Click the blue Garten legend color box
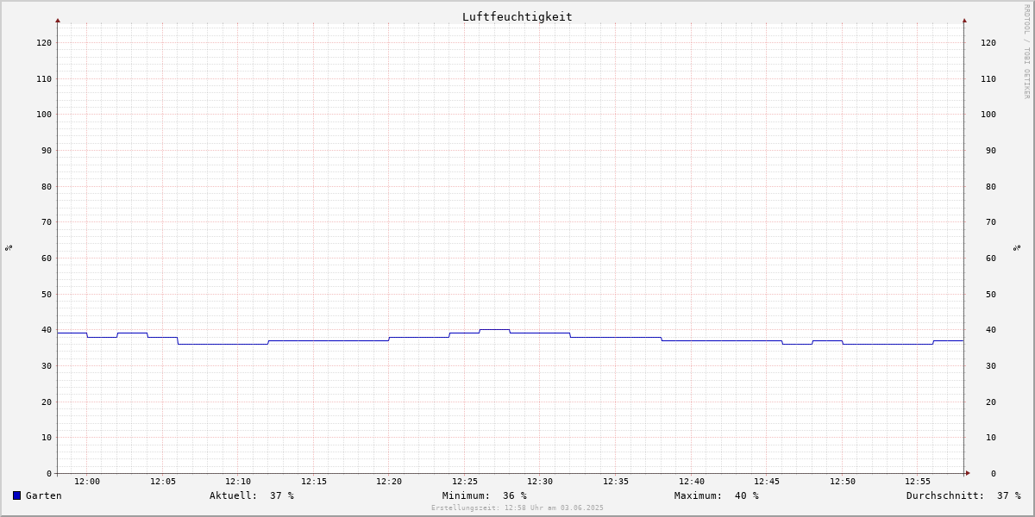 click(x=16, y=495)
